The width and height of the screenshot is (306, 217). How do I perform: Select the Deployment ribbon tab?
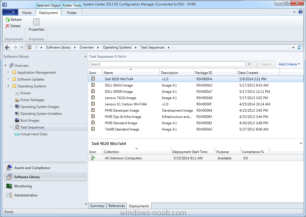point(48,13)
